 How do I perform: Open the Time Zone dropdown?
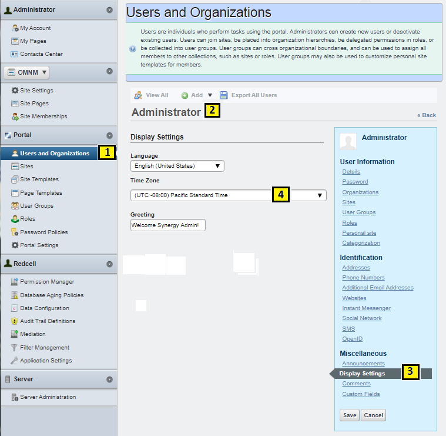[228, 195]
